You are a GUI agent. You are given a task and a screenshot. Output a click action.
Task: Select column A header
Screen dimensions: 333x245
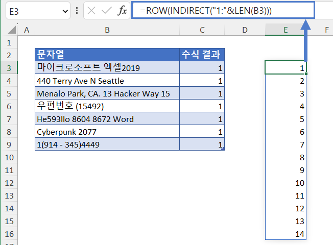point(27,30)
